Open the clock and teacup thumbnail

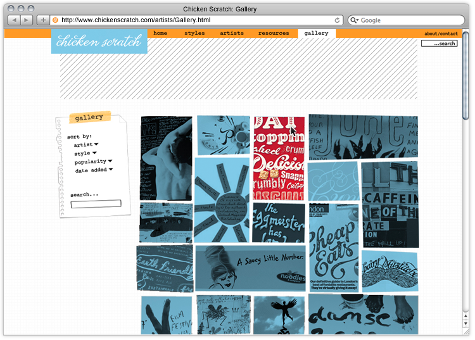click(x=224, y=135)
